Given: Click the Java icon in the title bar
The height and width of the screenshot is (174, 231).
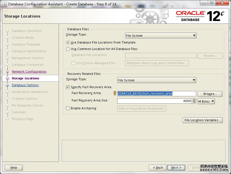Looking at the screenshot, I should pos(5,4).
